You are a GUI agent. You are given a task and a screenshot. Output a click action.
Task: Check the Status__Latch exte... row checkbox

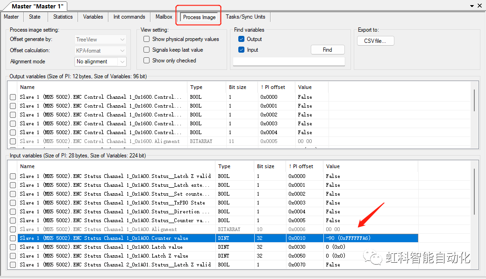[13, 185]
